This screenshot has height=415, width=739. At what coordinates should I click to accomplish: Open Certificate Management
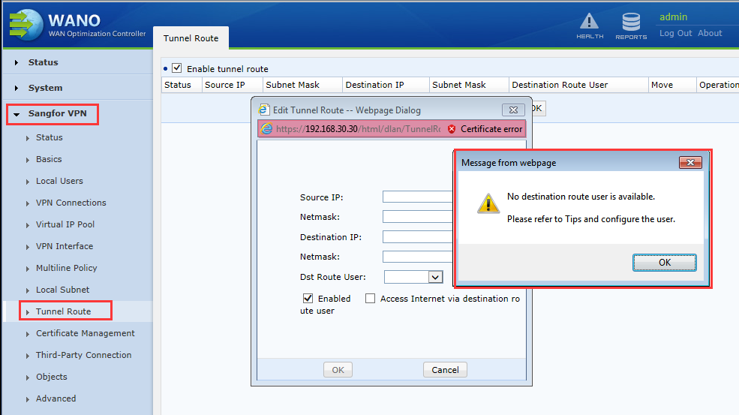(85, 333)
